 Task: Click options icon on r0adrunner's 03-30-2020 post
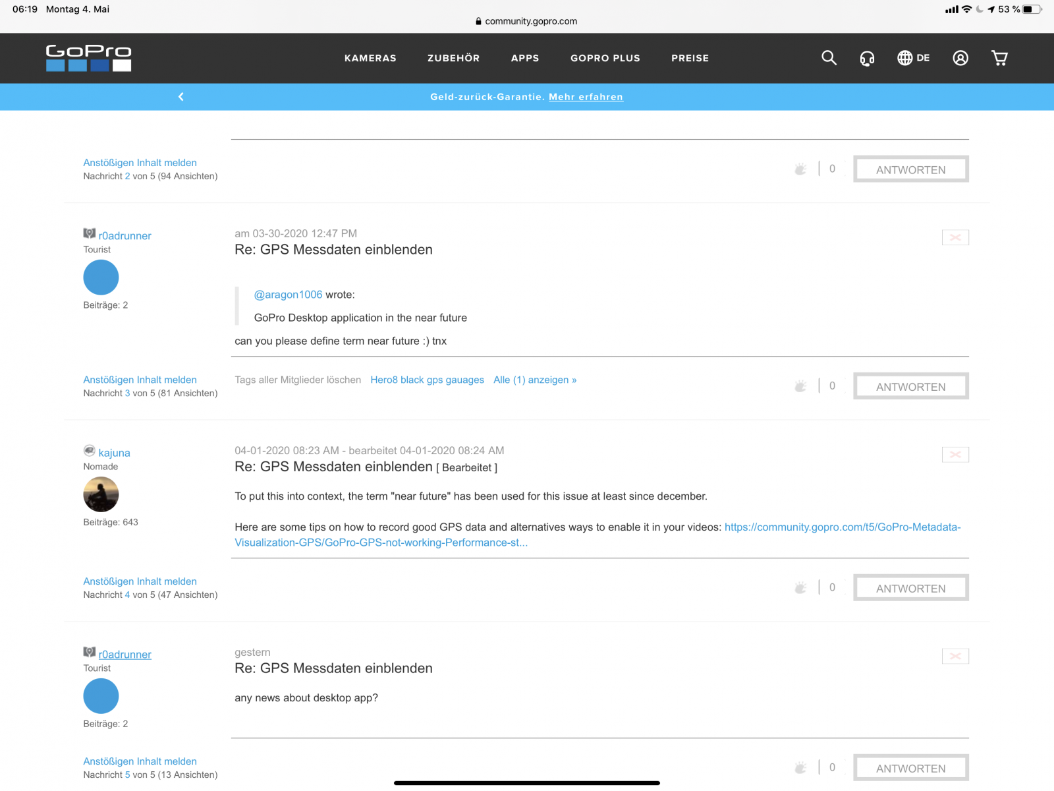(955, 237)
